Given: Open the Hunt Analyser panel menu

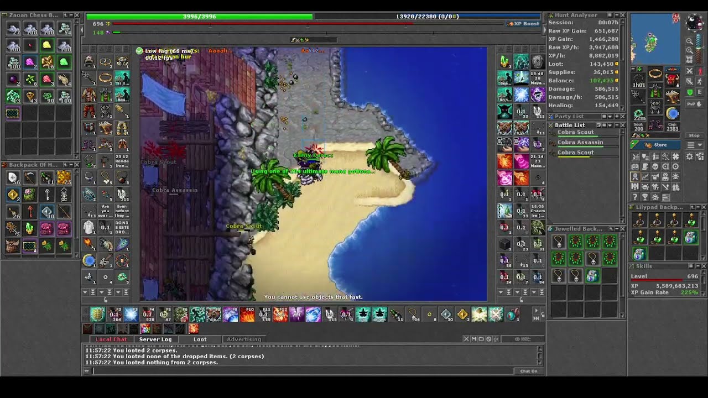Looking at the screenshot, I should [610, 15].
